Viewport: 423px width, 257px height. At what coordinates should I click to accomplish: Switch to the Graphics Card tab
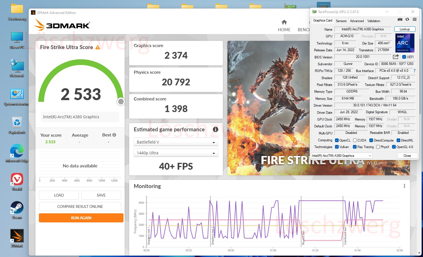click(x=323, y=21)
